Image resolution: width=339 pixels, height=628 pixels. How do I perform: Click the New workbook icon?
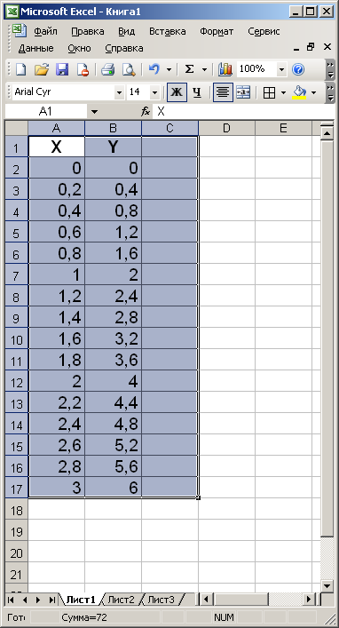[20, 69]
